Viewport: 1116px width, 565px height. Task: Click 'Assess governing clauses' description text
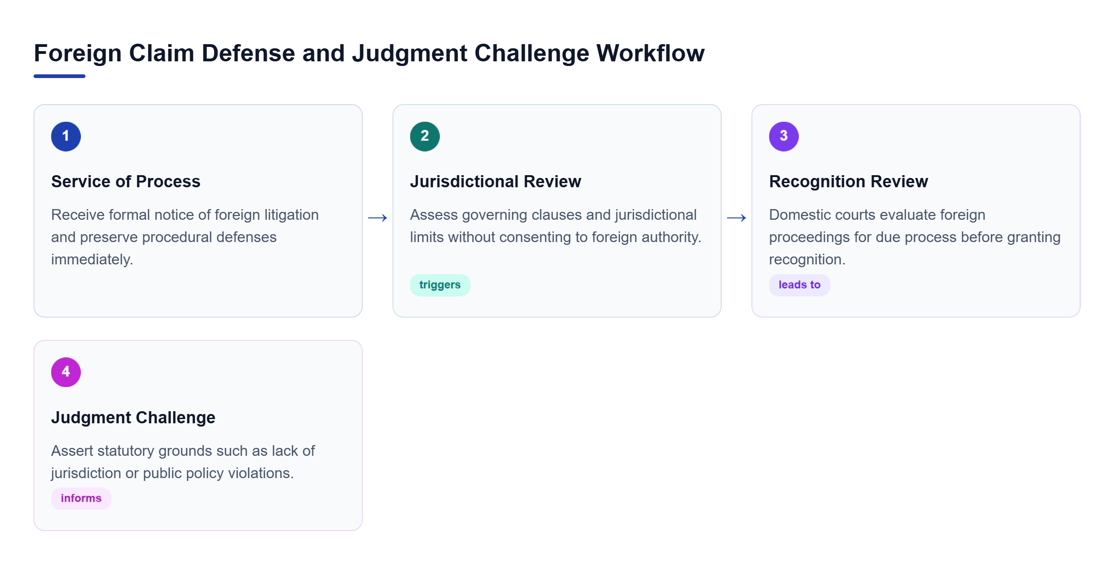click(556, 226)
